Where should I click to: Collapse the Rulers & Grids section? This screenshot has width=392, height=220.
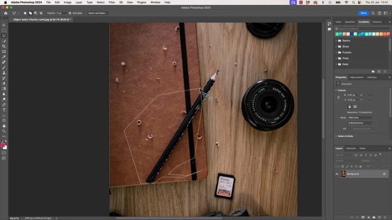click(336, 136)
